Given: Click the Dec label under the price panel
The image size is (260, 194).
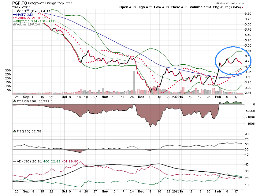Looking at the screenshot, I should click(141, 97).
